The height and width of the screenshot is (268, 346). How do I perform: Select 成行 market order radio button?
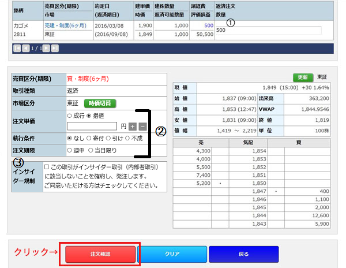70,116
